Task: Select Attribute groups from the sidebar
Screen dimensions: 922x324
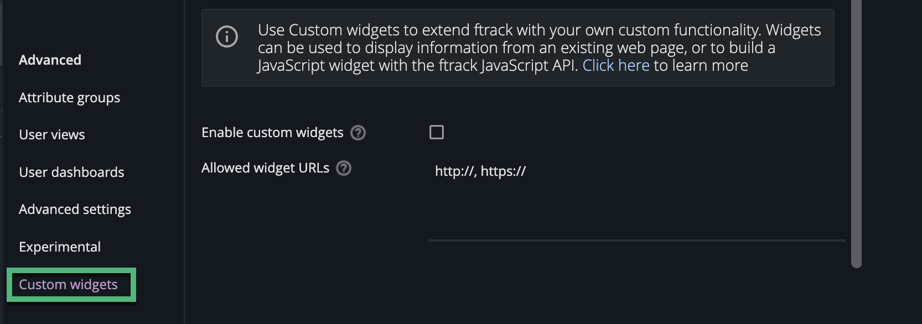Action: click(69, 97)
